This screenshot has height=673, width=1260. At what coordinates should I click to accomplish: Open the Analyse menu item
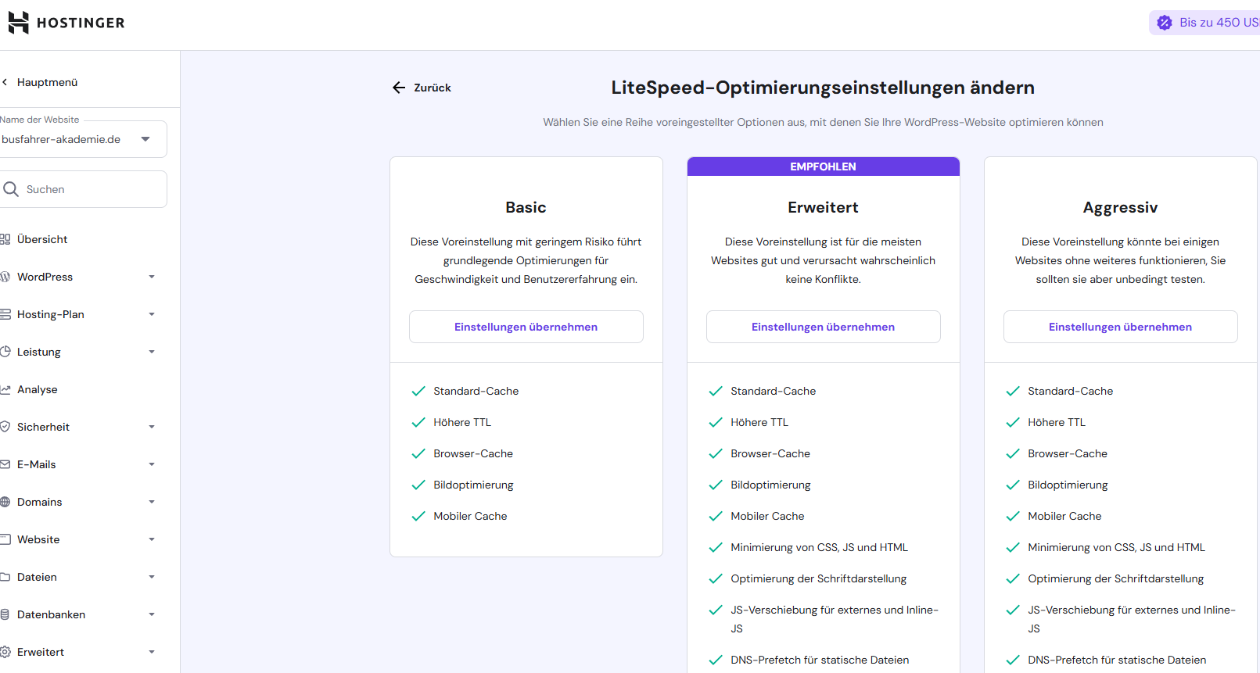(x=38, y=389)
